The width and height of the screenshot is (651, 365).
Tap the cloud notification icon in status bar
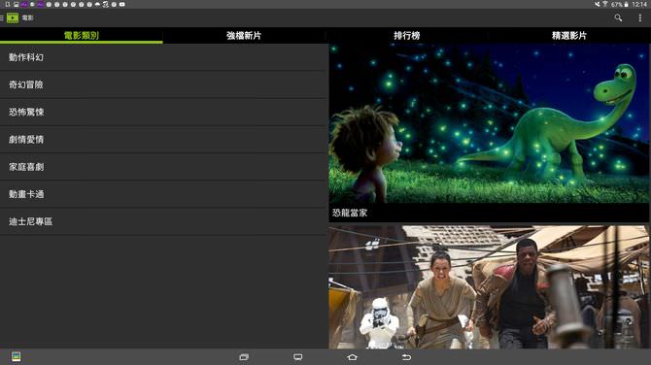(97, 4)
